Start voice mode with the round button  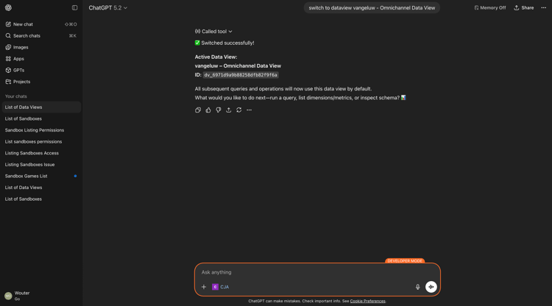431,287
